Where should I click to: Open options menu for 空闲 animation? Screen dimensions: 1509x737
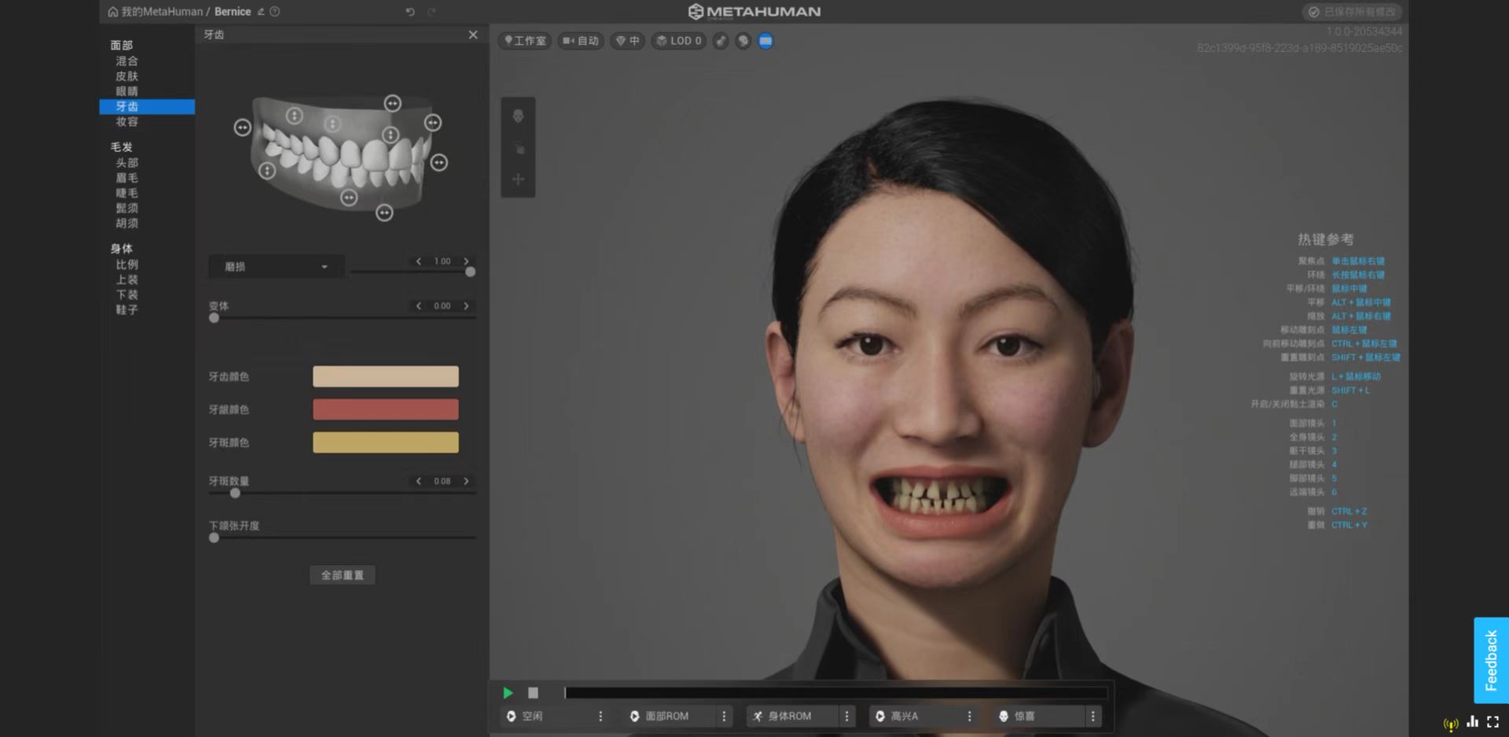[601, 717]
